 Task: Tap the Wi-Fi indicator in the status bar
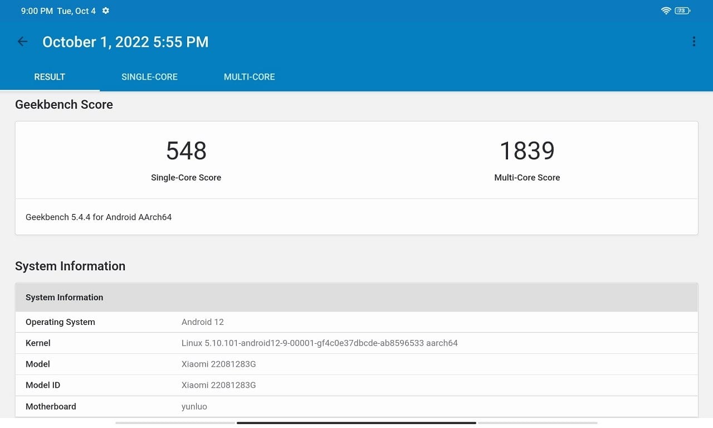coord(667,10)
